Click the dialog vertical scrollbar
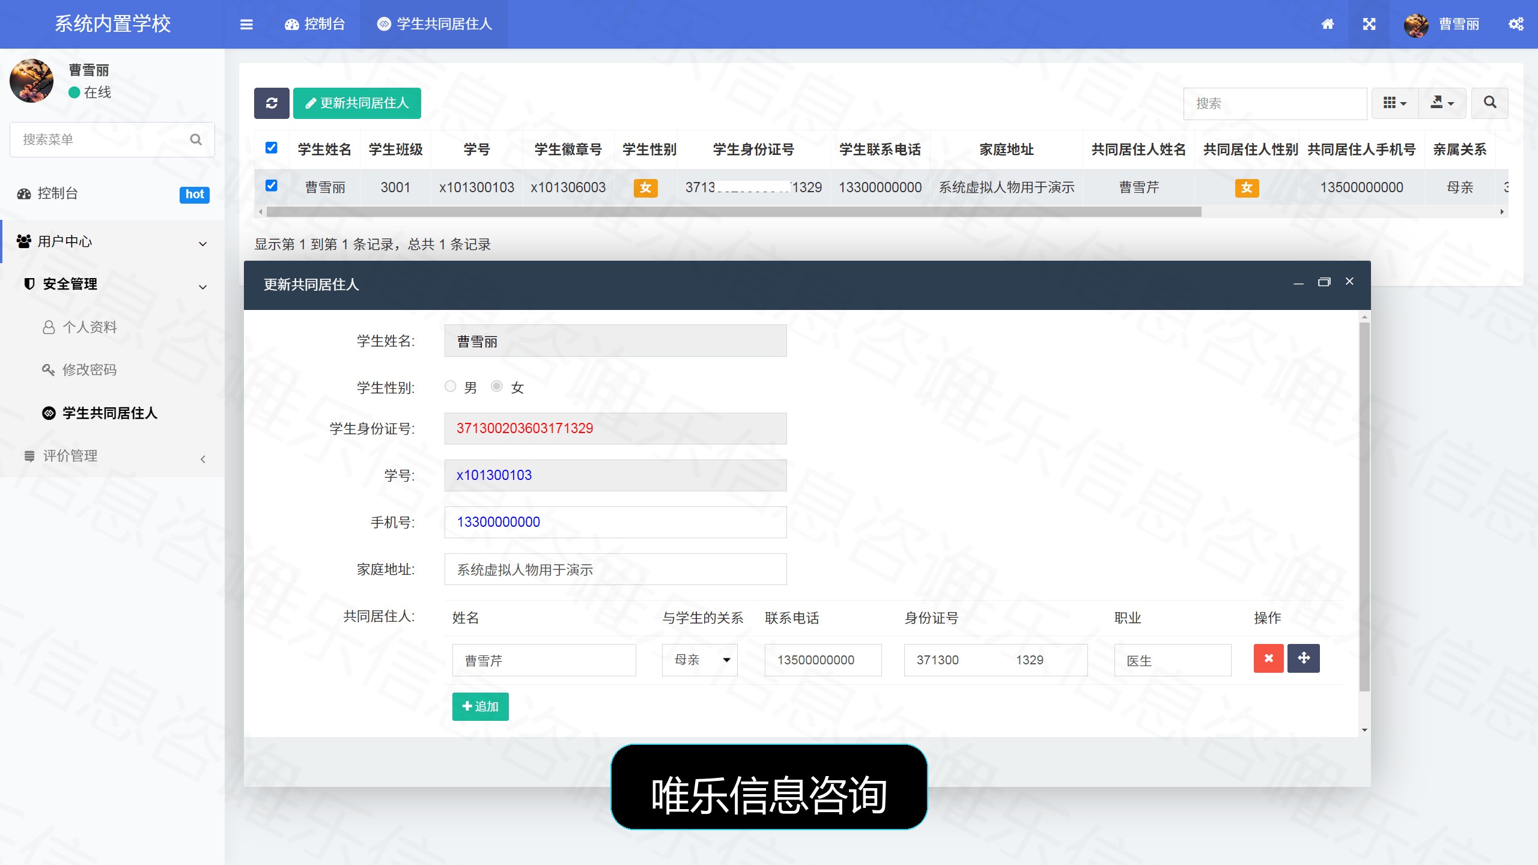Screen dimensions: 1538x865 point(1364,508)
